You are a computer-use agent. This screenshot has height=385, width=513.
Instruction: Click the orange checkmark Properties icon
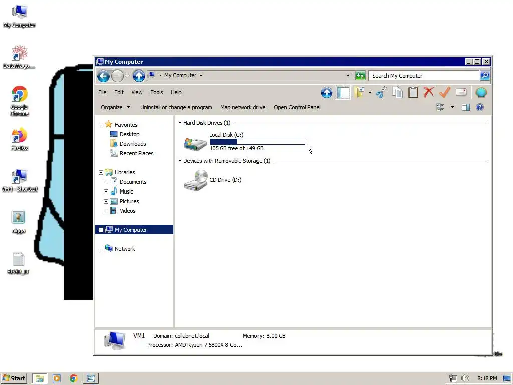click(x=445, y=93)
